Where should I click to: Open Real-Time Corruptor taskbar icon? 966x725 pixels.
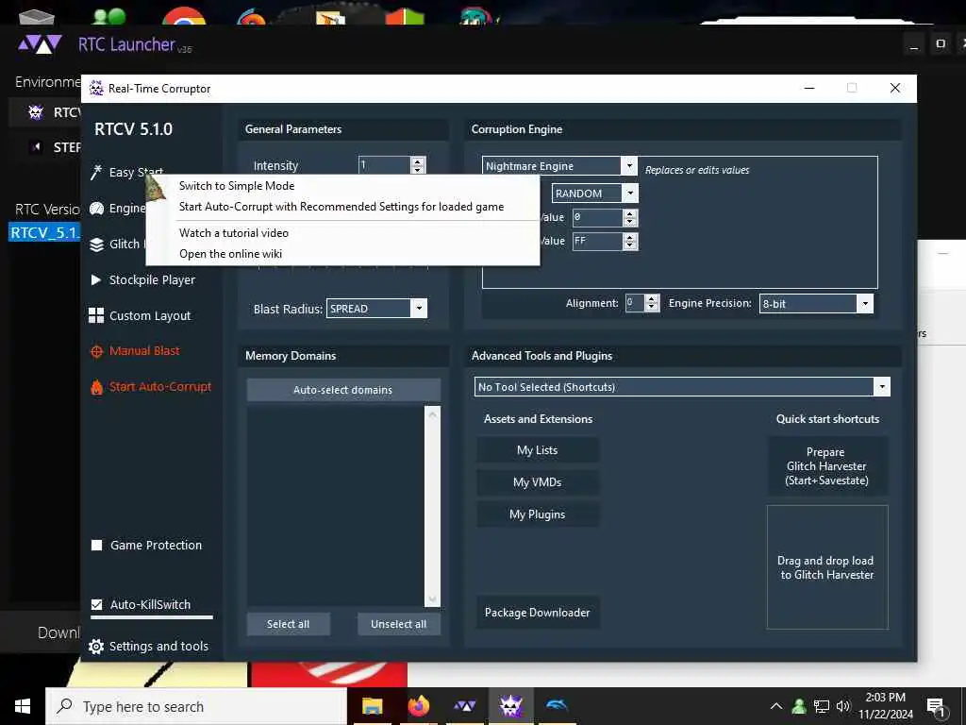pos(510,706)
